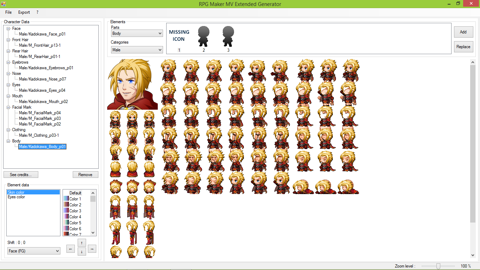Select Male/Kadokawa_Face_p01 in the tree
The width and height of the screenshot is (480, 270).
coord(42,34)
